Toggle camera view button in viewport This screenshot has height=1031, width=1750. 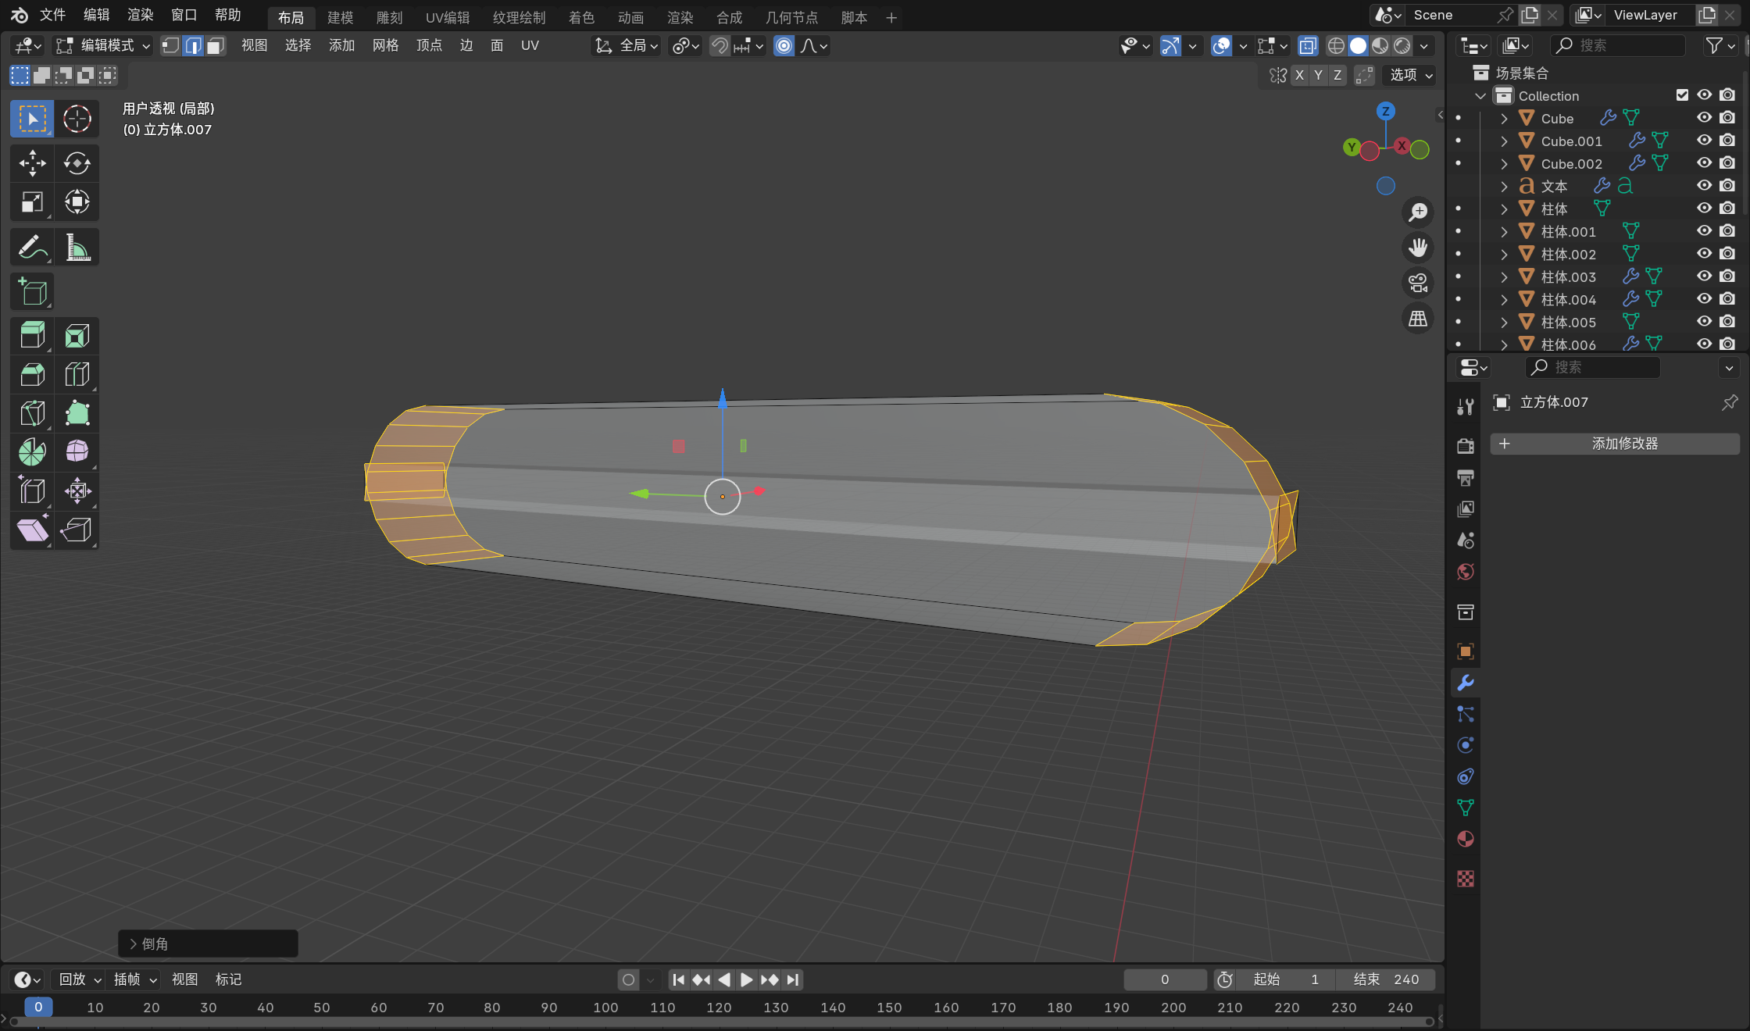coord(1418,283)
